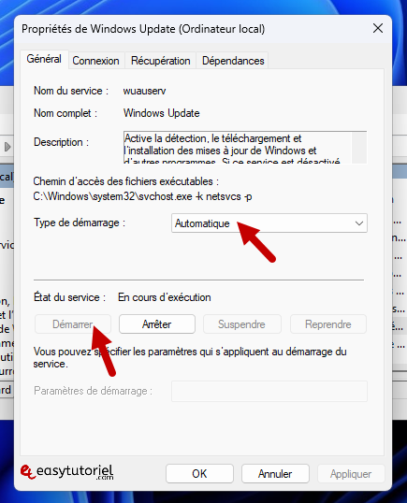Click the Appliquer button
The image size is (407, 503).
(x=351, y=474)
